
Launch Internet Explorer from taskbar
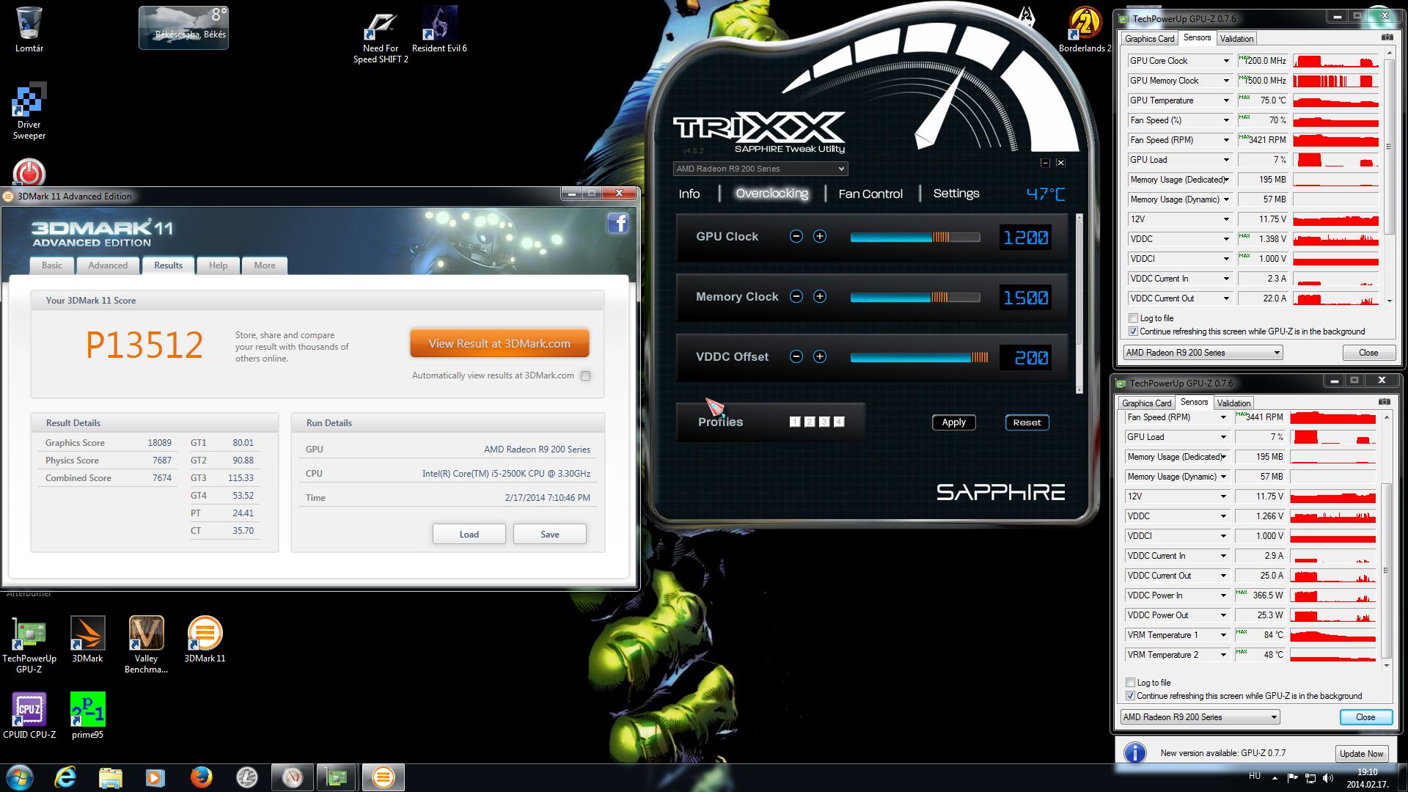65,777
